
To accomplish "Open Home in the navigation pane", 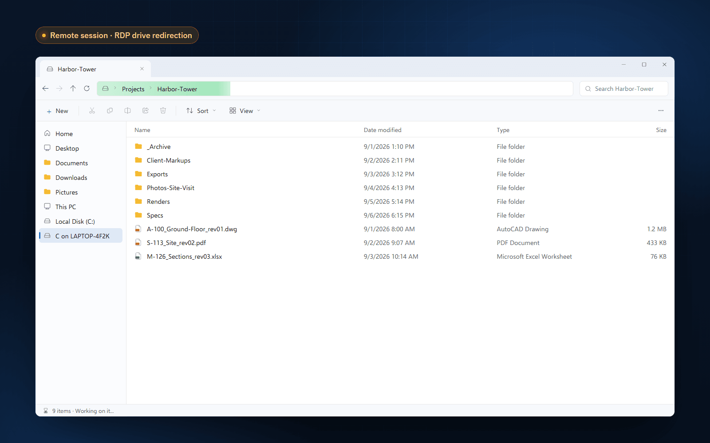I will coord(81,134).
